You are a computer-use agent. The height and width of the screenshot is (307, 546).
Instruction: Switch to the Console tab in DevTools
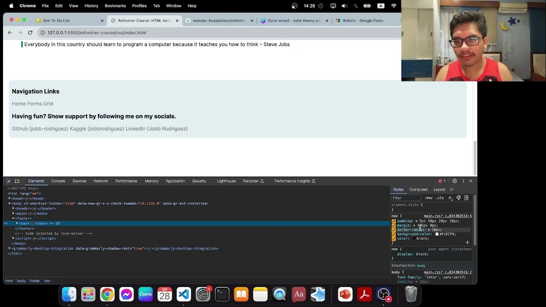(58, 181)
